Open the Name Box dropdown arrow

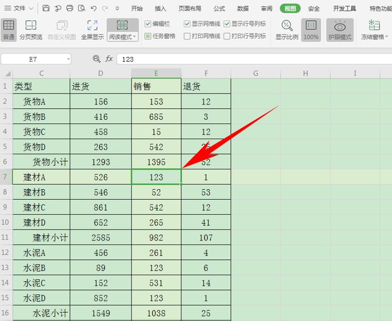pyautogui.click(x=68, y=60)
